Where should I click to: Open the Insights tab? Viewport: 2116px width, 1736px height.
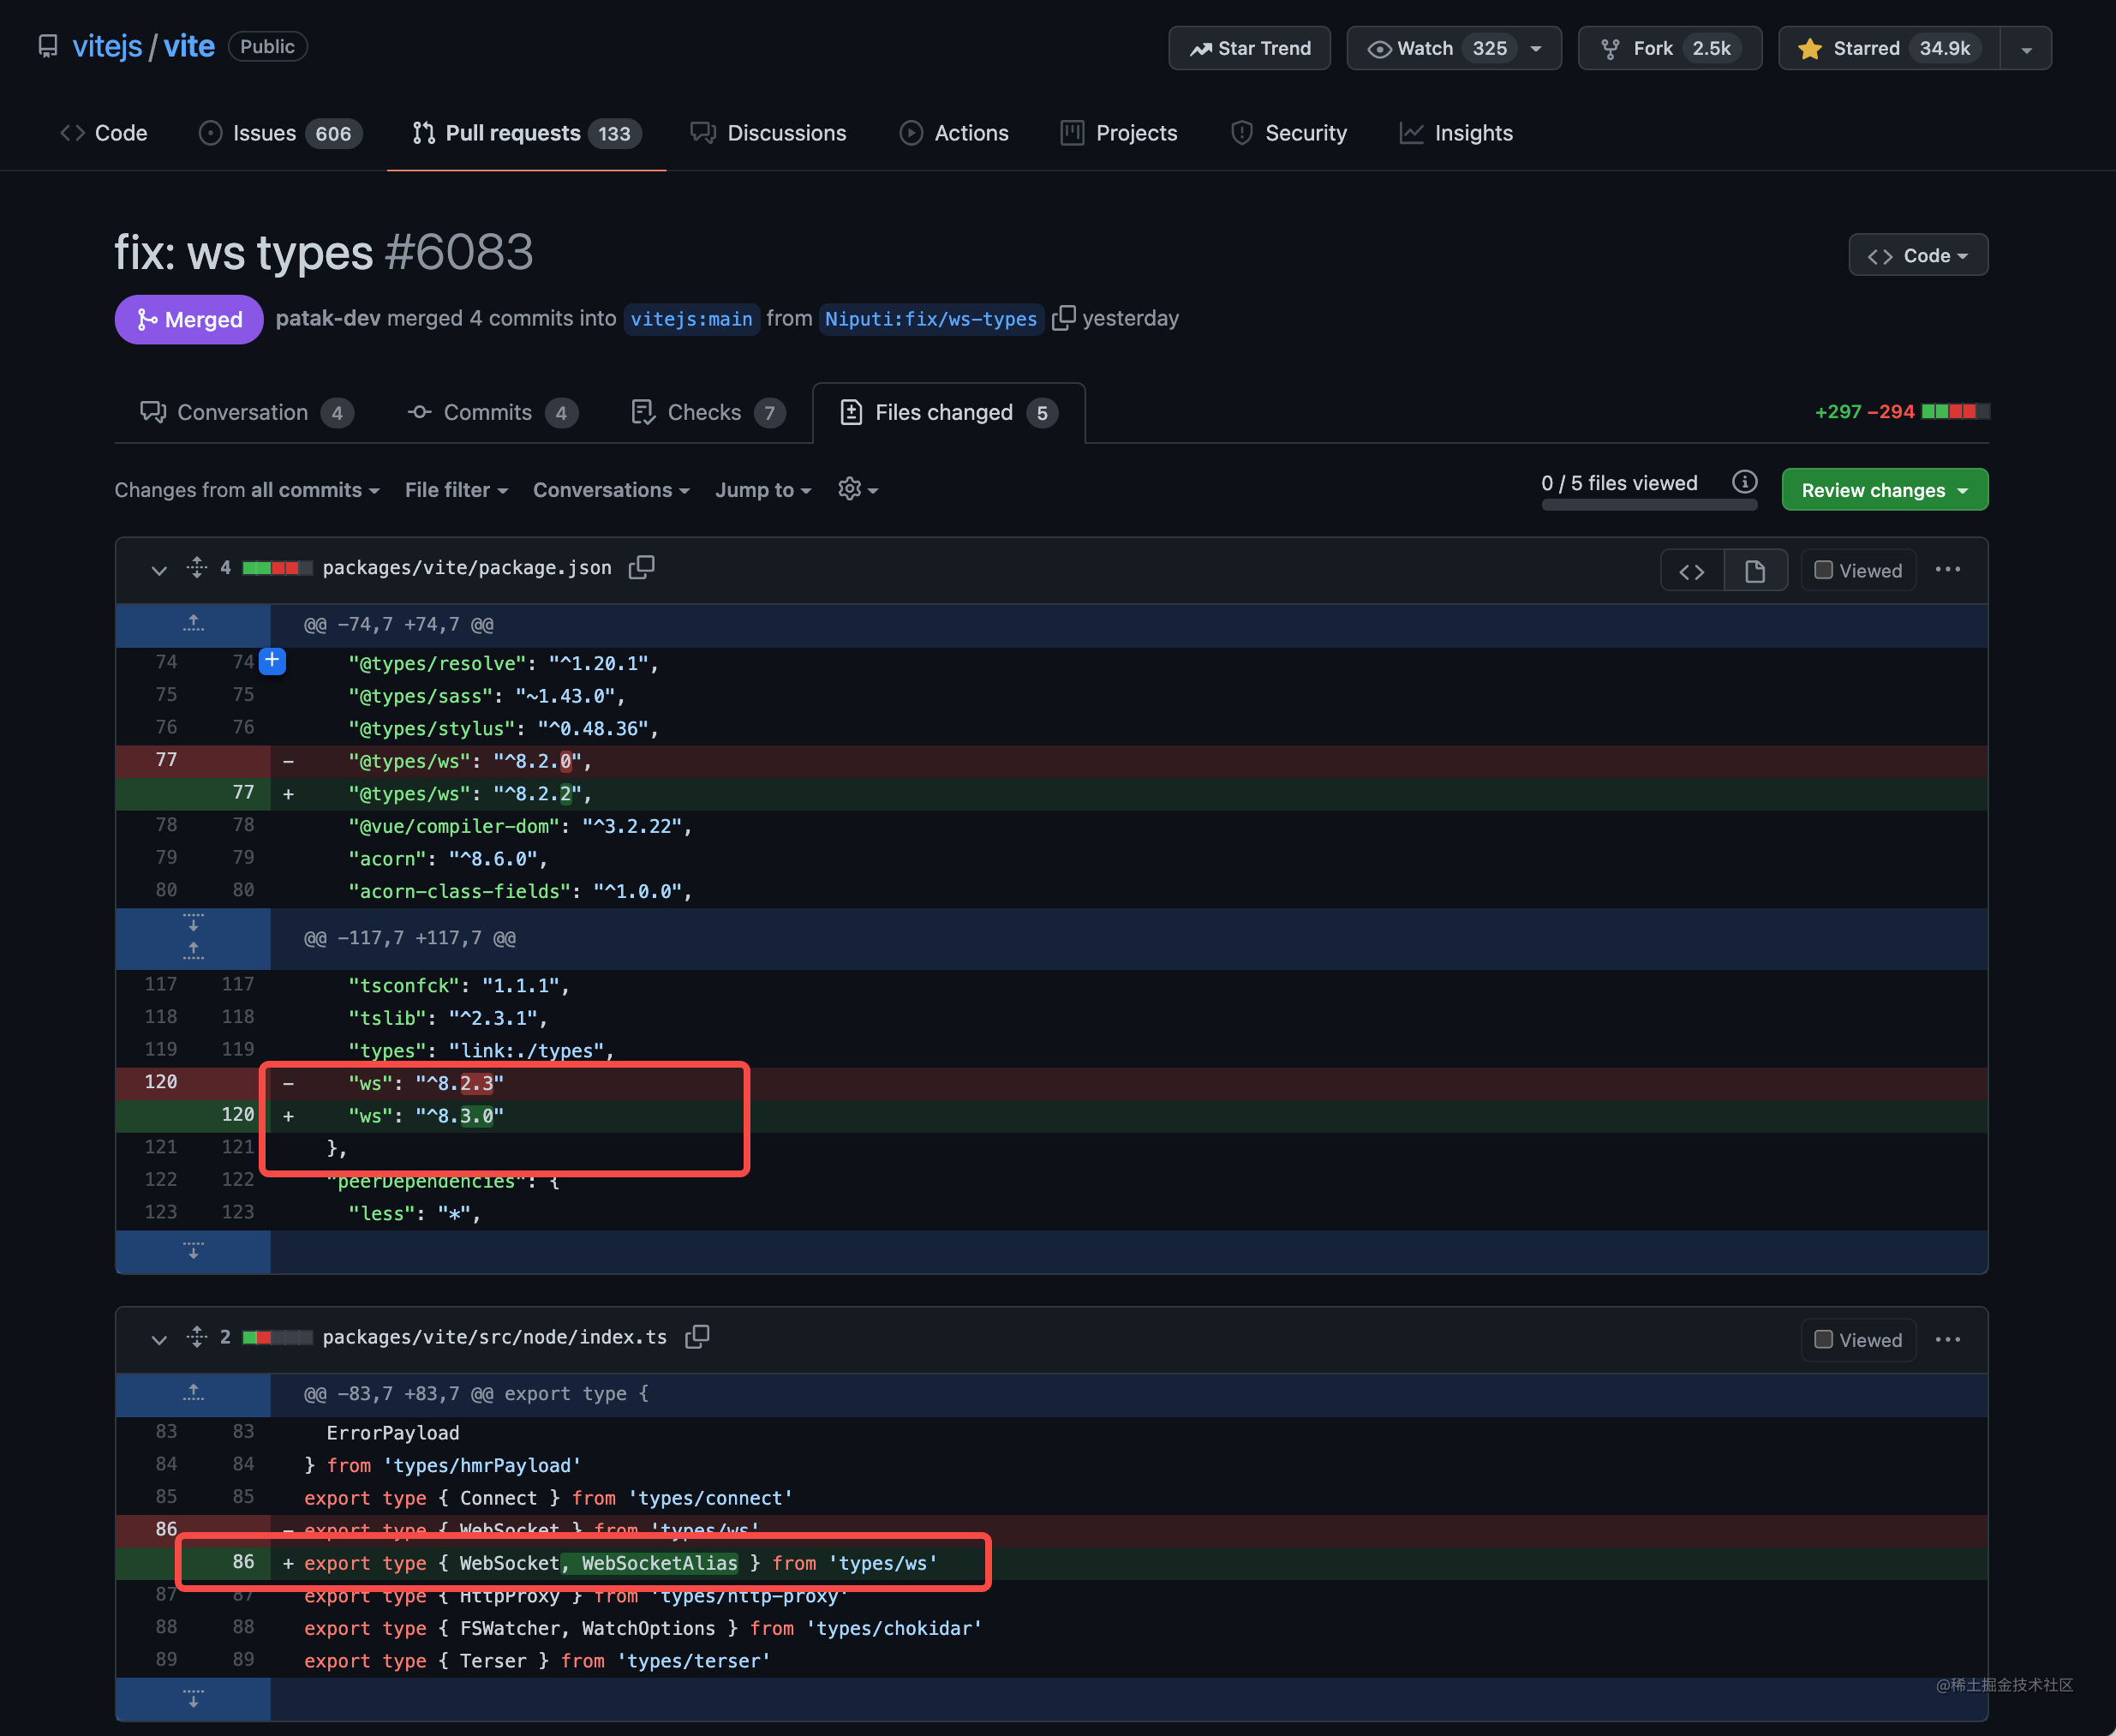1455,133
